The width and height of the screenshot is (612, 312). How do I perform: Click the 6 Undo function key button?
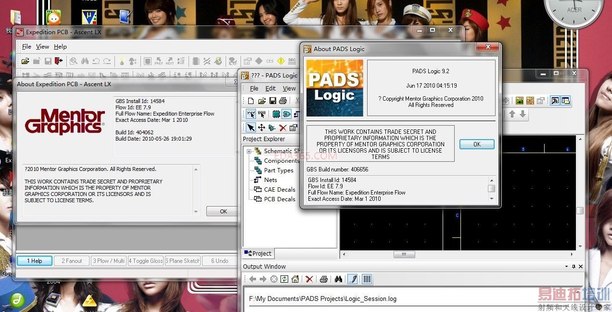point(219,261)
